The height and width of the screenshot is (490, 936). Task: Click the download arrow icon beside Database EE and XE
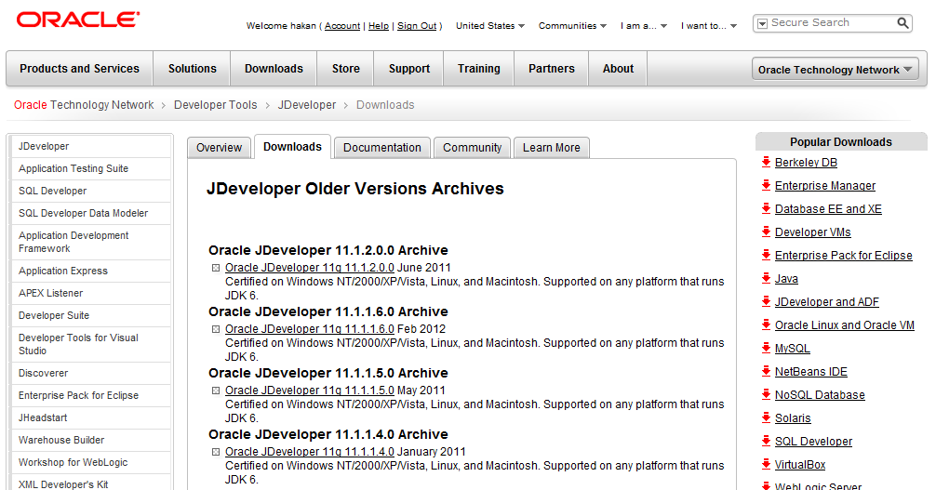(x=766, y=209)
